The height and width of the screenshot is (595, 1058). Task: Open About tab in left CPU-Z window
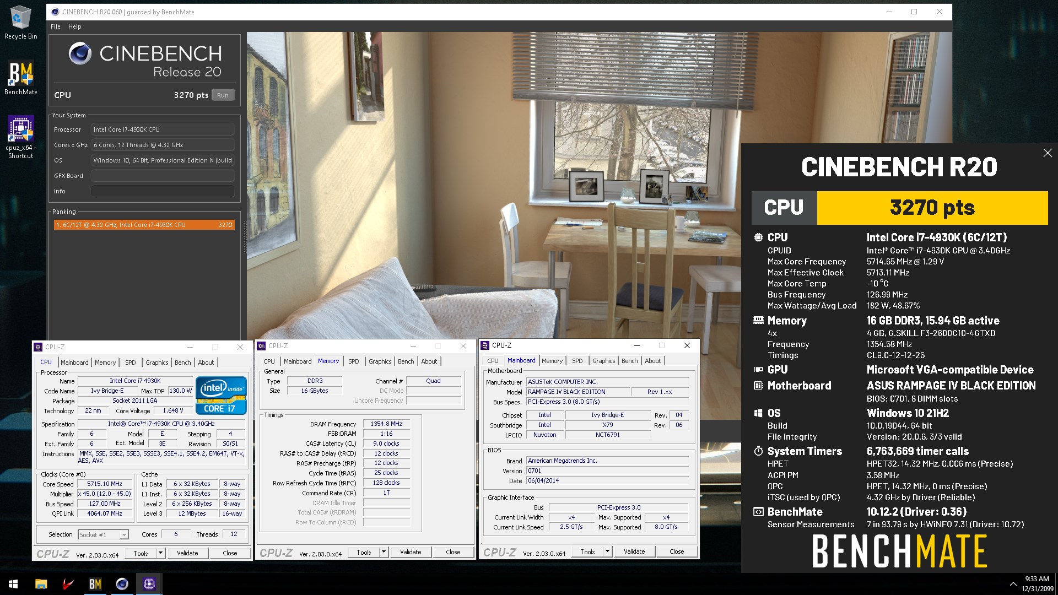coord(206,362)
